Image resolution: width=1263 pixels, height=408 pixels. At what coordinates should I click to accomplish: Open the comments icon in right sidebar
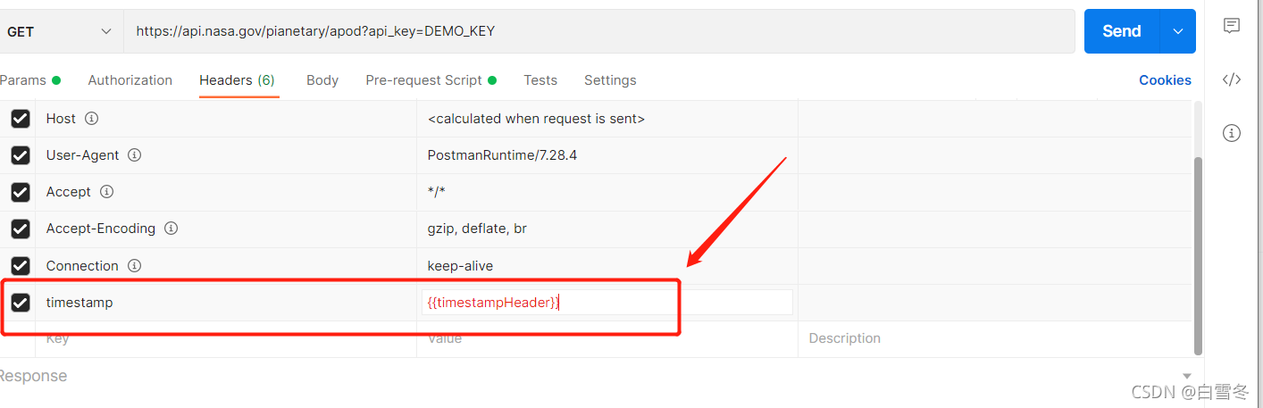(x=1232, y=26)
